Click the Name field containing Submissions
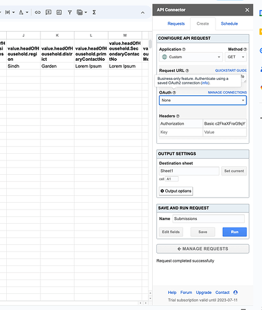The width and height of the screenshot is (262, 310). pyautogui.click(x=209, y=219)
